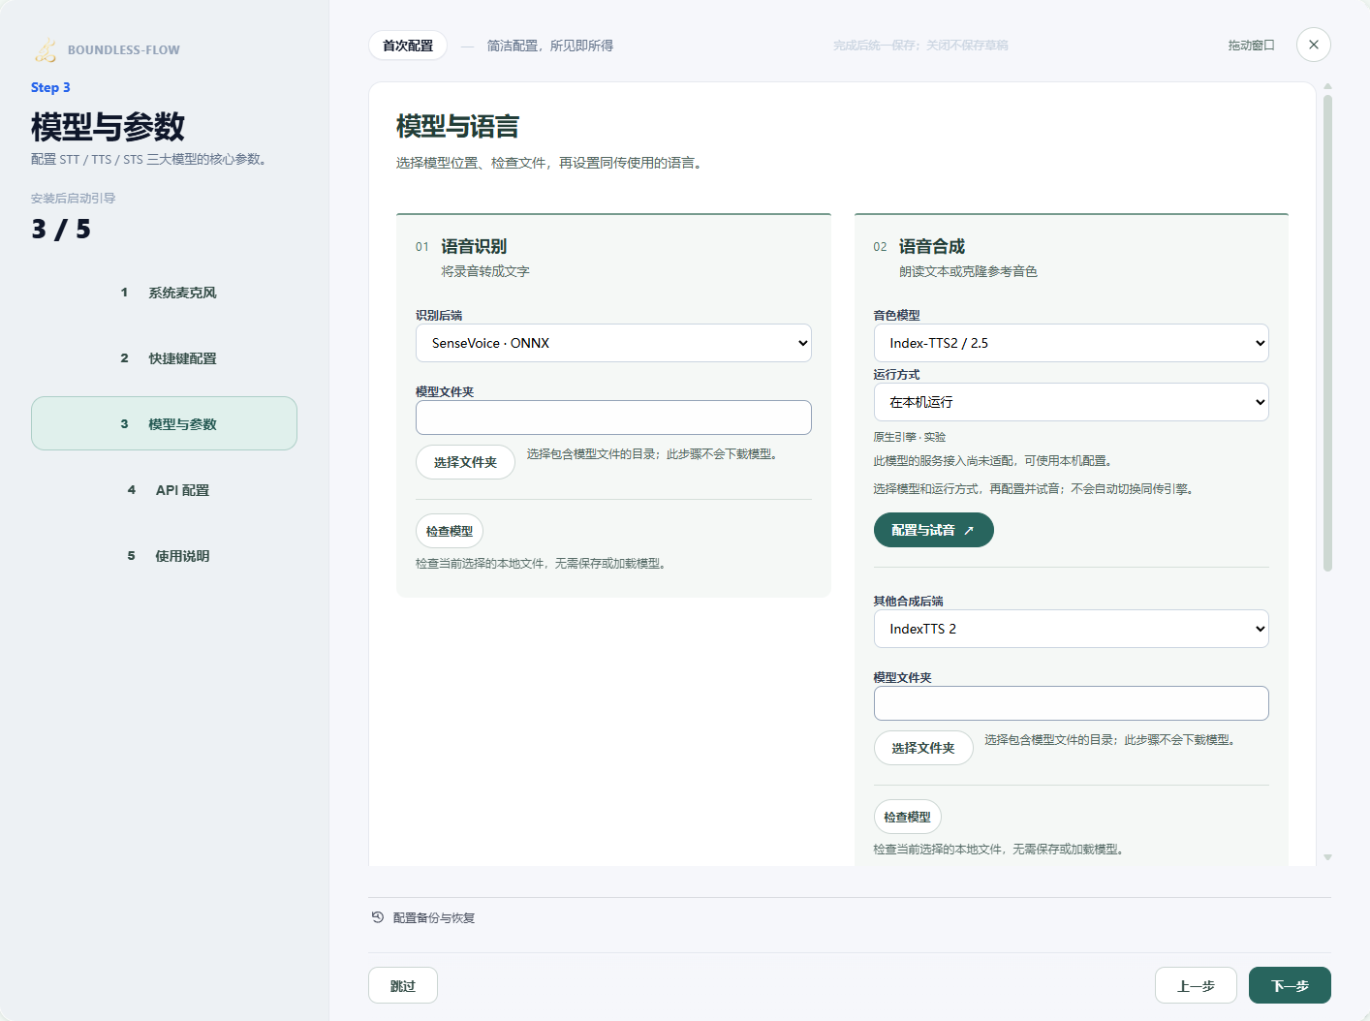Click the 首次配置 pill label
Viewport: 1370px width, 1021px height.
(408, 46)
